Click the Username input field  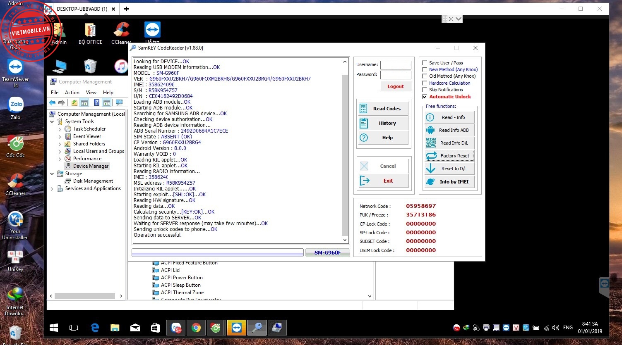pos(396,65)
